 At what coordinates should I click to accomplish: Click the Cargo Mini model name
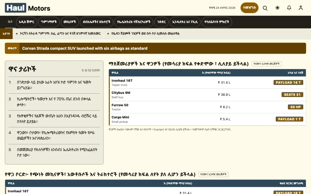click(x=120, y=117)
